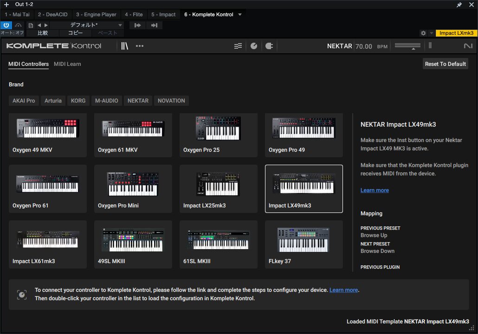Filter brand by NOVATION
Screen dimensions: 478x334
171,101
